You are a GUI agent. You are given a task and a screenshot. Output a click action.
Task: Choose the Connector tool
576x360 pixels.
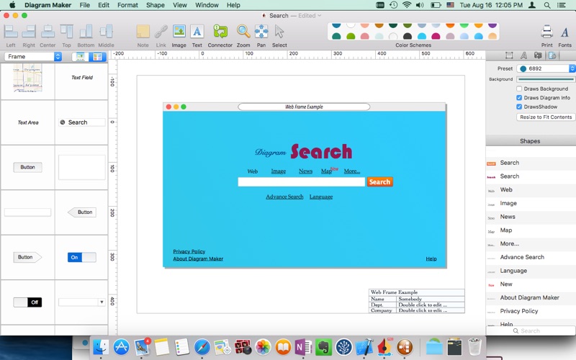pos(220,32)
